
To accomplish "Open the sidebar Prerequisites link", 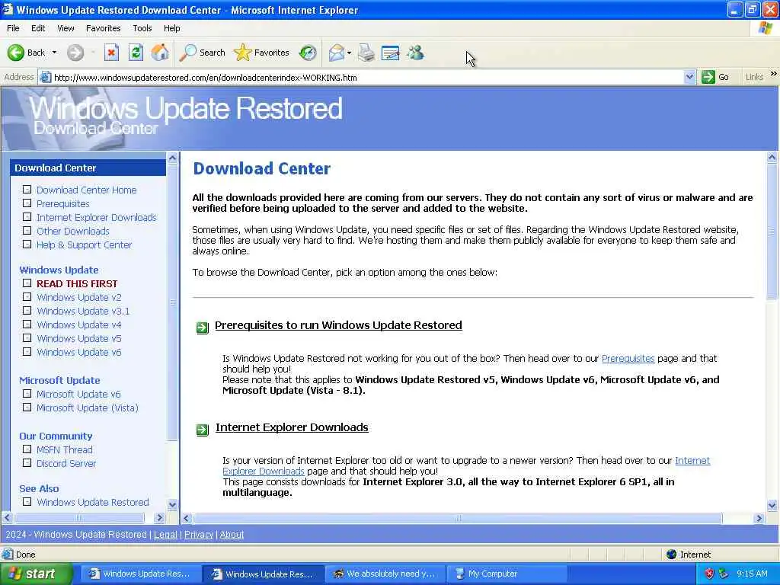I will [x=63, y=204].
